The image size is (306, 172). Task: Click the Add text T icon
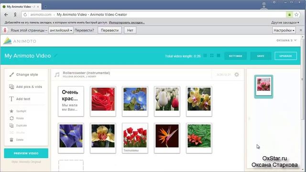(x=11, y=99)
